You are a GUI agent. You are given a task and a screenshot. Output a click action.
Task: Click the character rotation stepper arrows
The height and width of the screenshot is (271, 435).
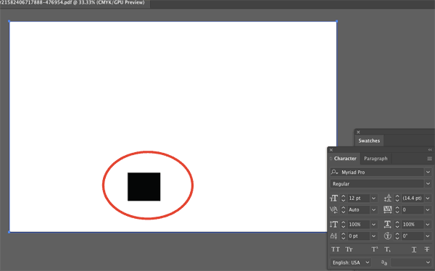point(397,236)
